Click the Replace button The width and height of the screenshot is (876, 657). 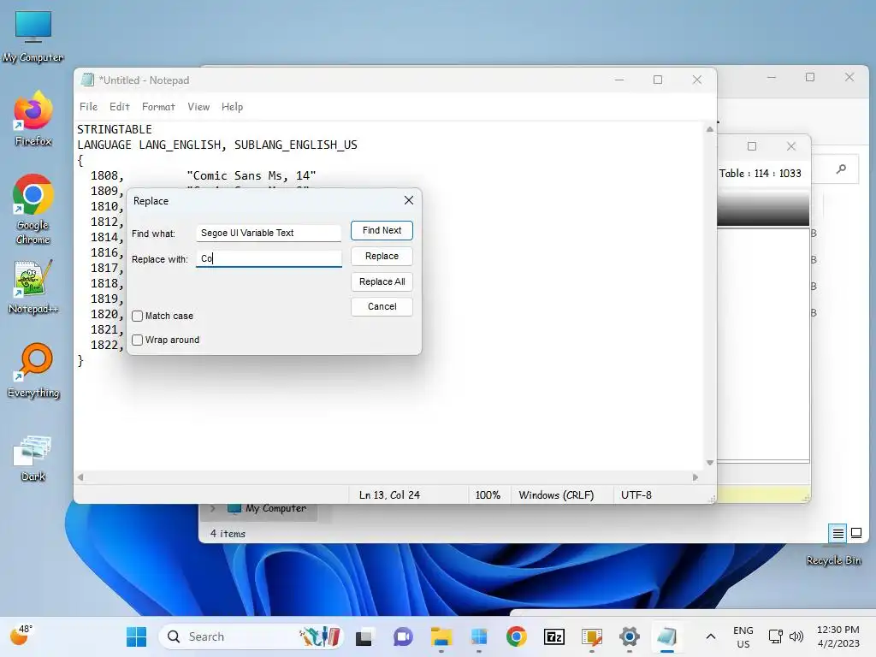(x=382, y=256)
